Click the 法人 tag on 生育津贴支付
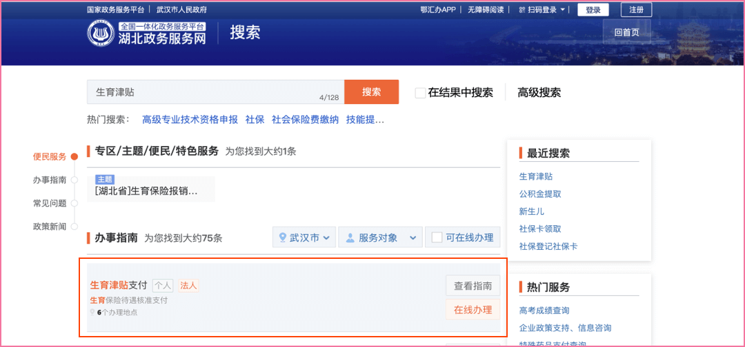745x347 pixels. click(x=188, y=285)
